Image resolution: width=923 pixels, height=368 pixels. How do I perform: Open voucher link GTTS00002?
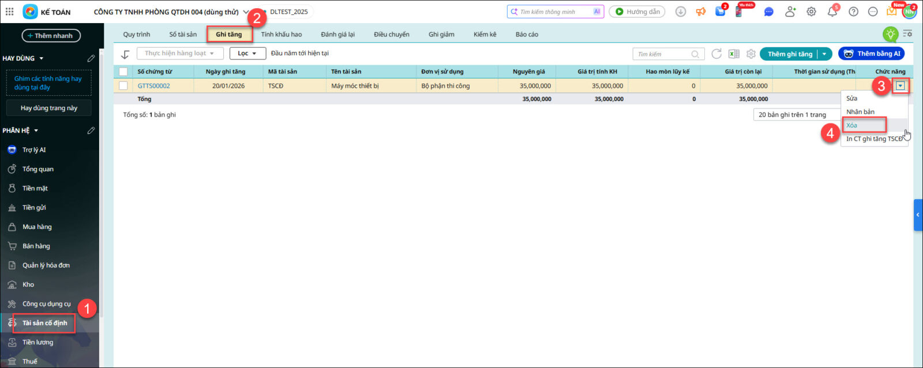tap(153, 86)
